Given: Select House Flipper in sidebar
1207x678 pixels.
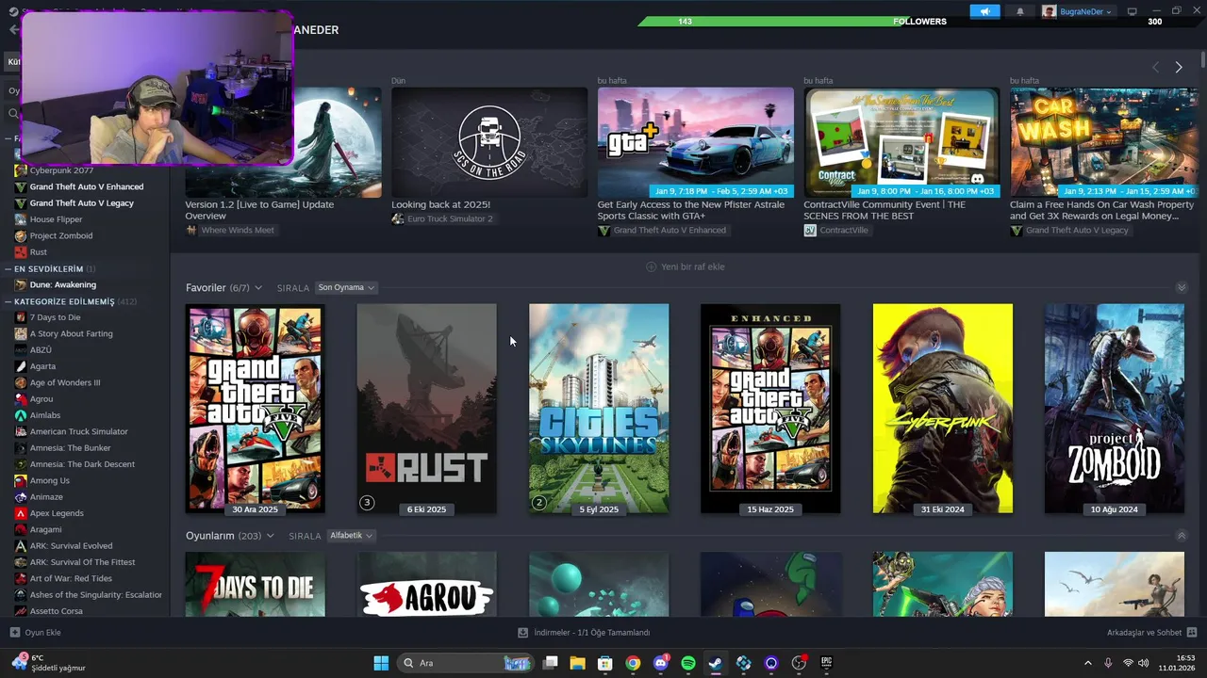Looking at the screenshot, I should (x=56, y=219).
